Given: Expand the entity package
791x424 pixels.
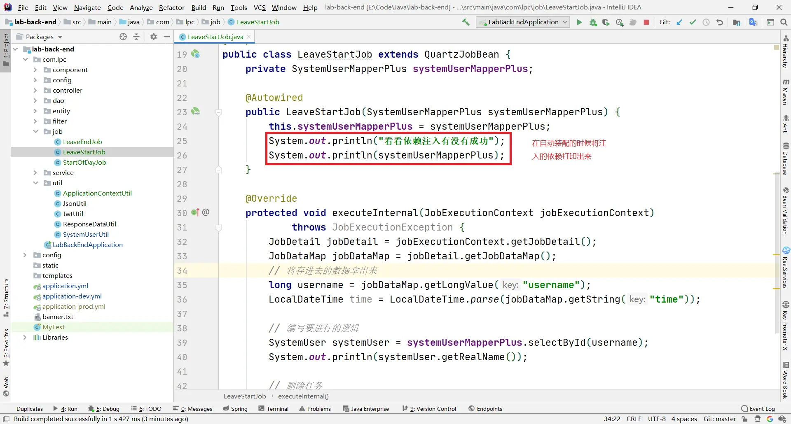Looking at the screenshot, I should click(x=35, y=111).
